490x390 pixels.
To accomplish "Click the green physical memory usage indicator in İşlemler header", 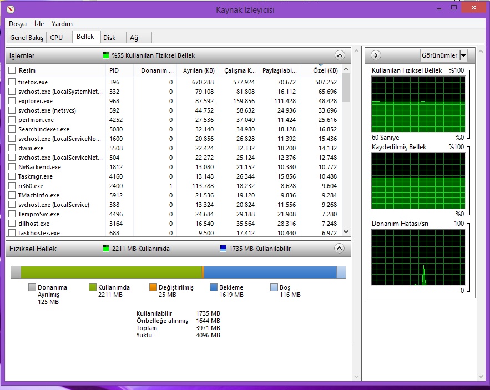I will (x=105, y=55).
